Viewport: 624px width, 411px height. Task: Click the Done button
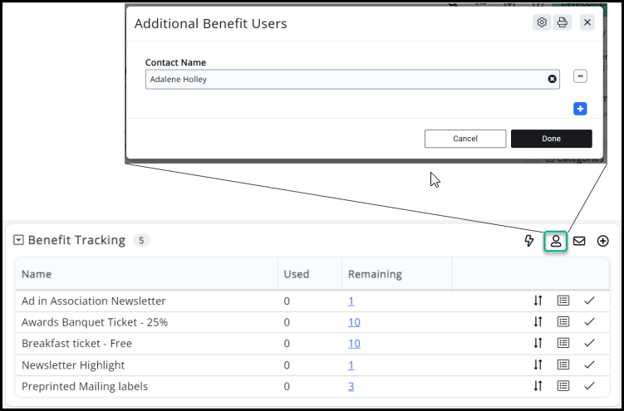551,139
